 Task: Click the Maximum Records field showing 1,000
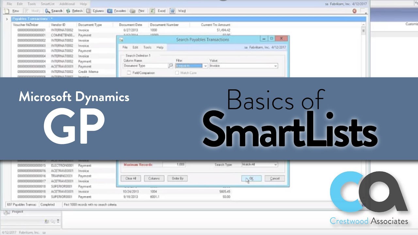click(174, 164)
